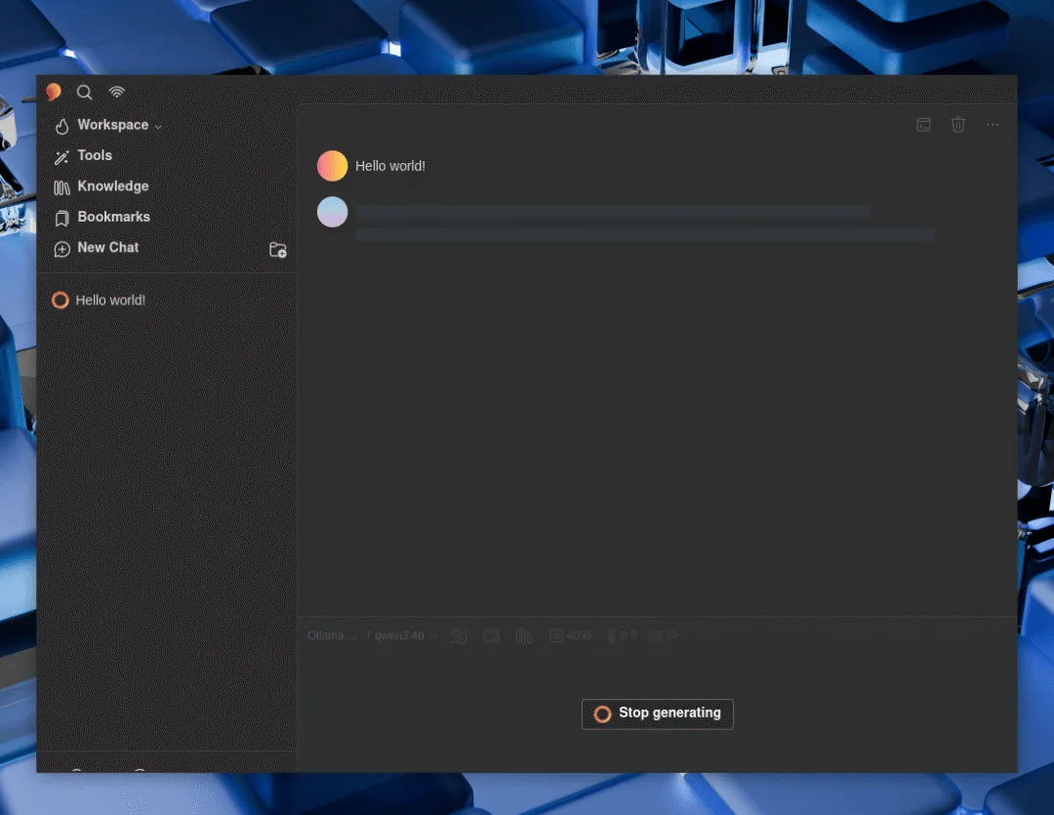Click the Wi-Fi connection status icon

click(117, 92)
